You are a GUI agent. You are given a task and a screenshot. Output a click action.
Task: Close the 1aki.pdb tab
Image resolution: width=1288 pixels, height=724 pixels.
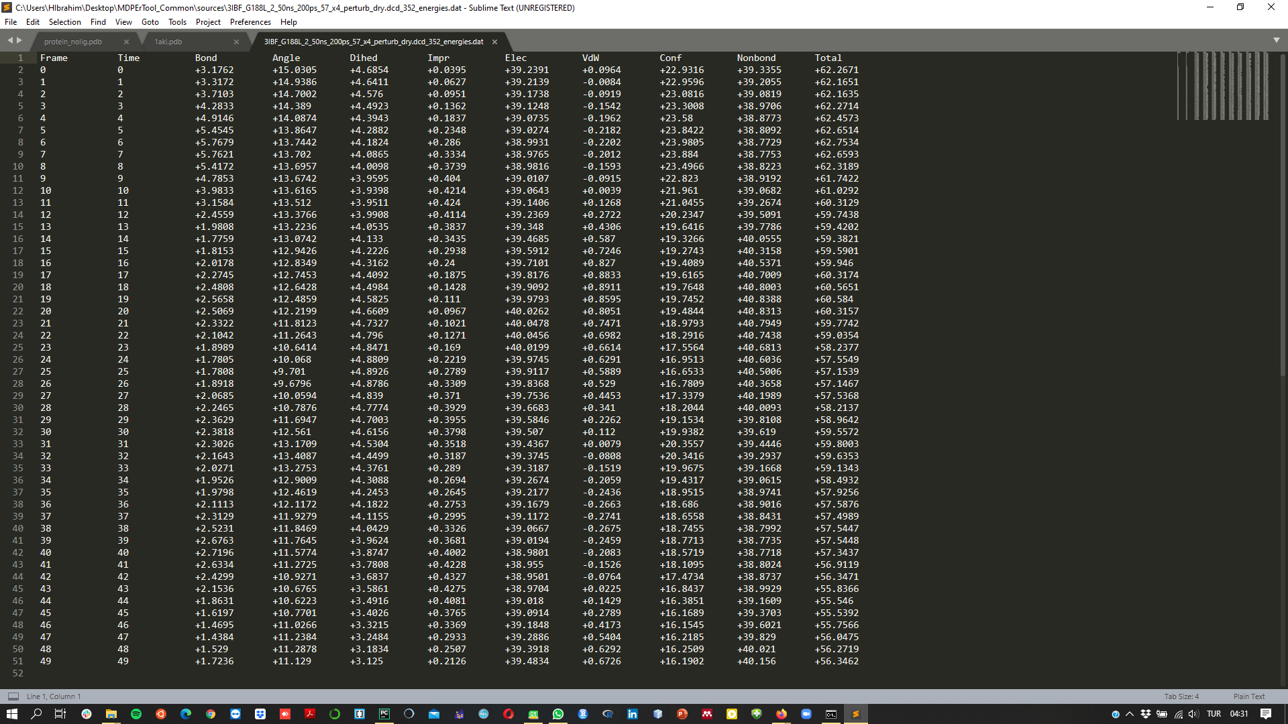[x=236, y=42]
